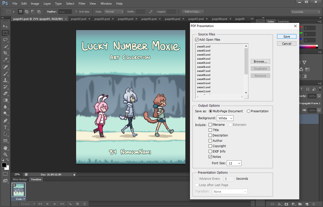This screenshot has width=323, height=207.
Task: Open the Style dropdown in options bar
Action: (114, 12)
